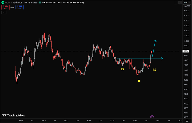This screenshot has width=192, height=123.
Task: Select the yellow RS text label
Action: (154, 70)
